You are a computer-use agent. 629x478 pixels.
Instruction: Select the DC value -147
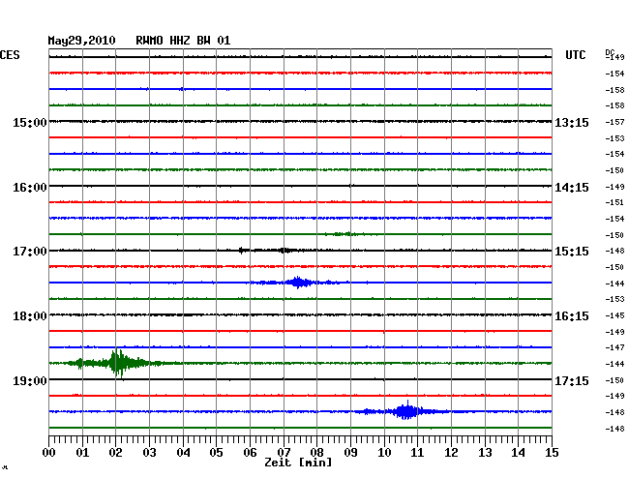[x=614, y=347]
